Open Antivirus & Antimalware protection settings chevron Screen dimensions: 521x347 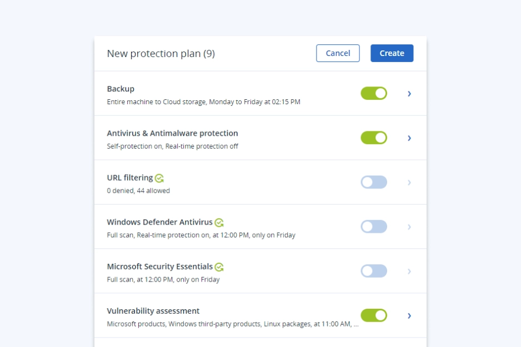click(x=409, y=139)
